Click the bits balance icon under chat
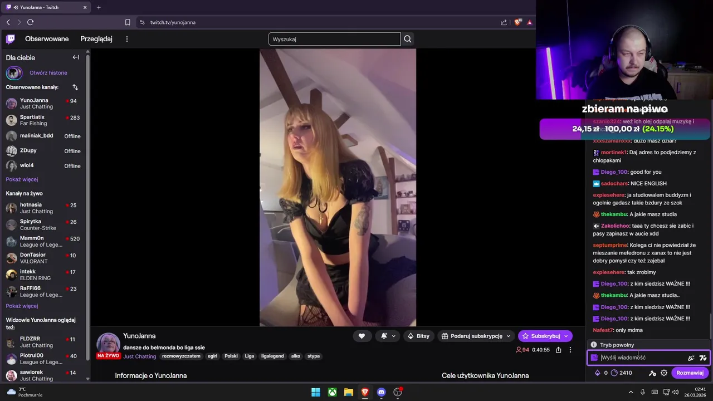 coord(598,373)
